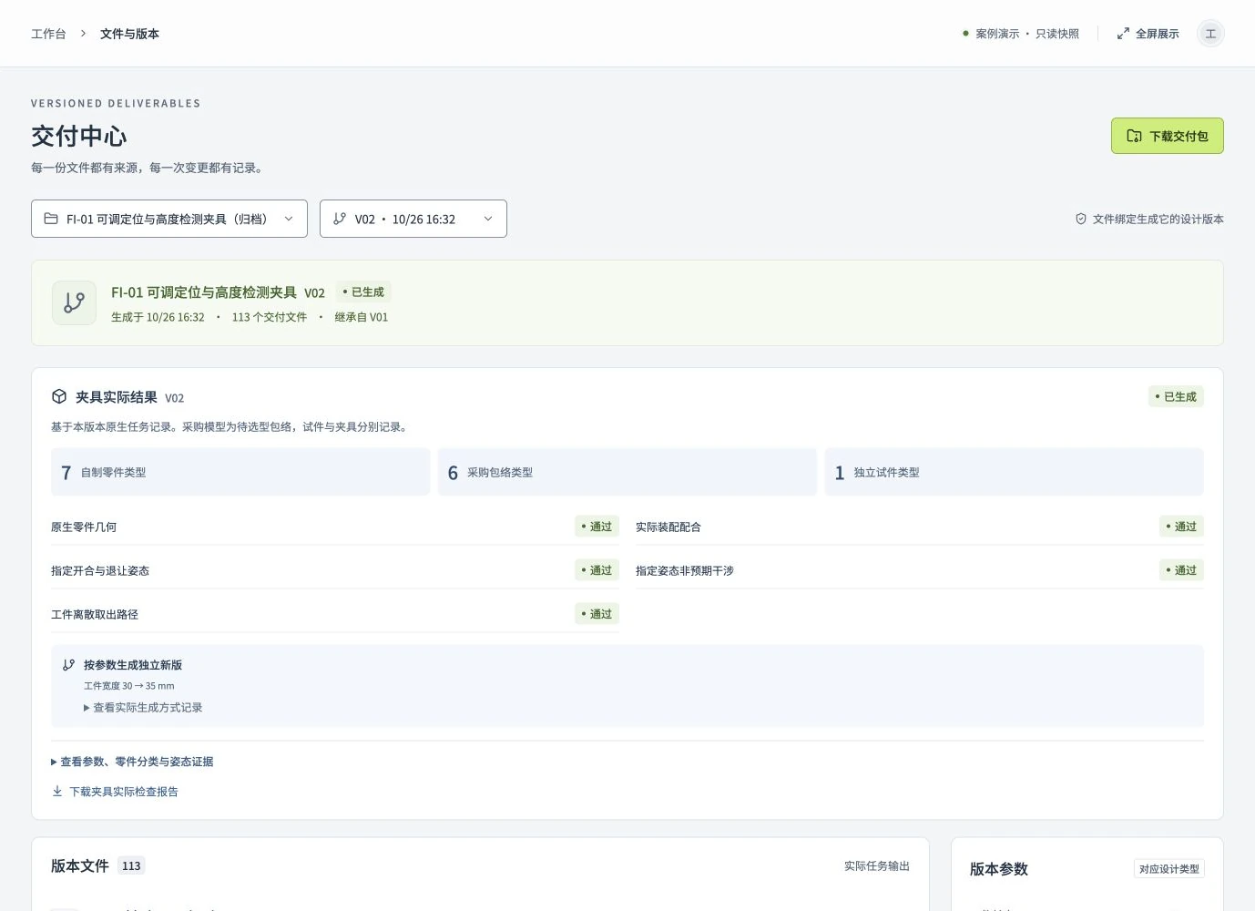Open the FI-01 可调定位与高度检测夹具 project dropdown

point(169,219)
